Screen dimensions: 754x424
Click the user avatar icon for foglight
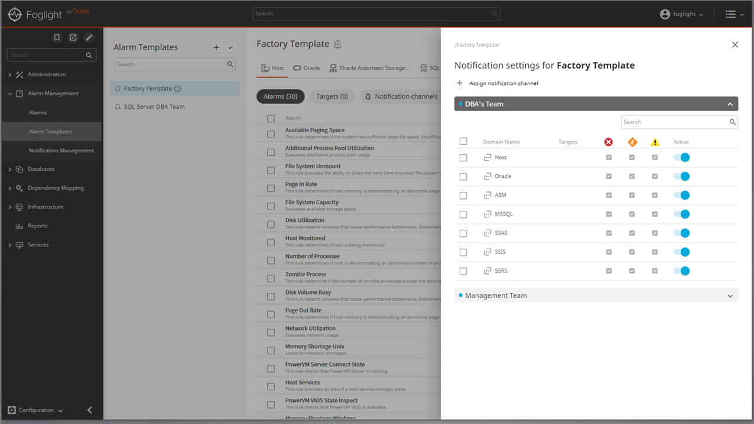pos(665,14)
